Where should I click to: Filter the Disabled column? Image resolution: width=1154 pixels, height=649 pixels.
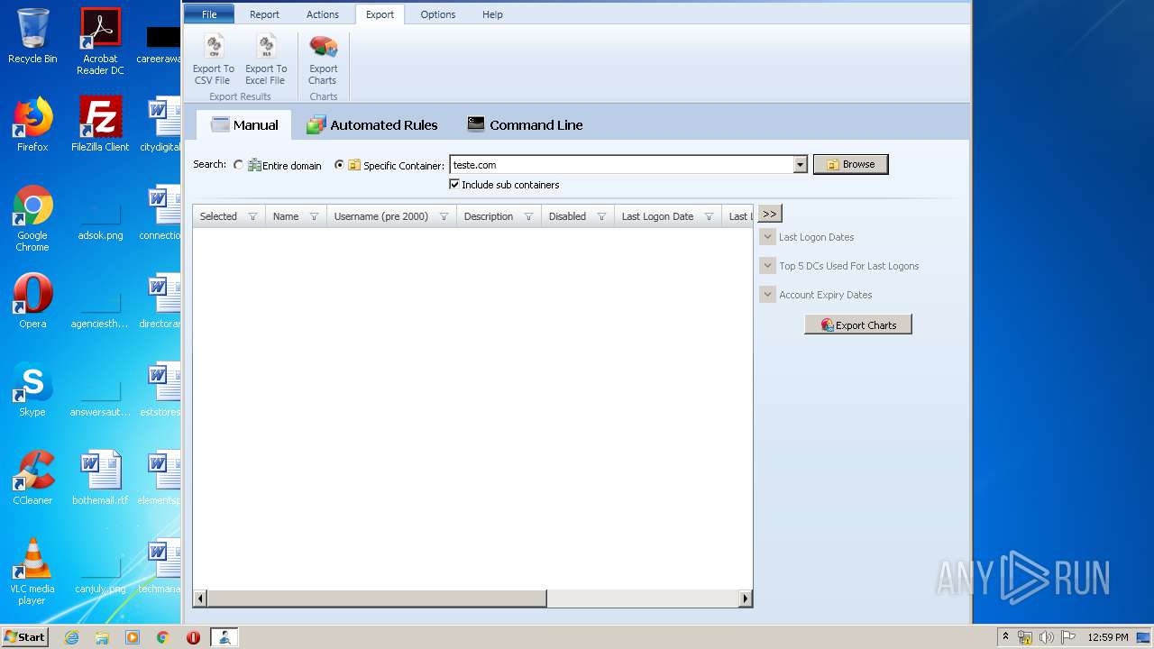[601, 216]
